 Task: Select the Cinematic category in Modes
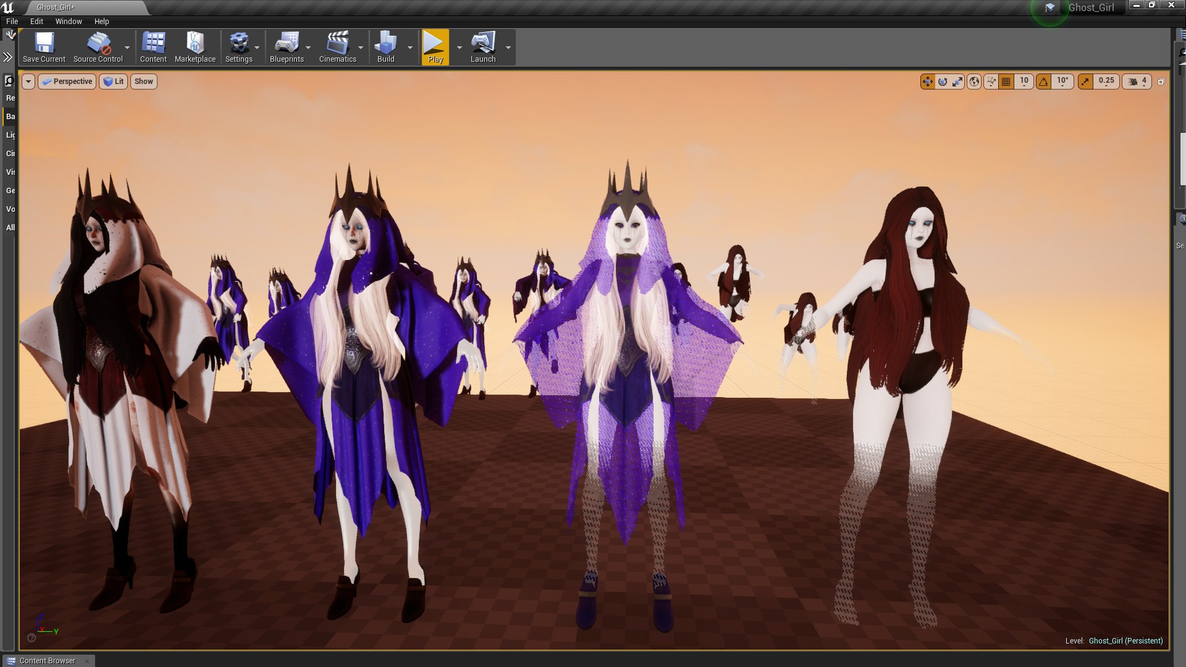tap(11, 154)
